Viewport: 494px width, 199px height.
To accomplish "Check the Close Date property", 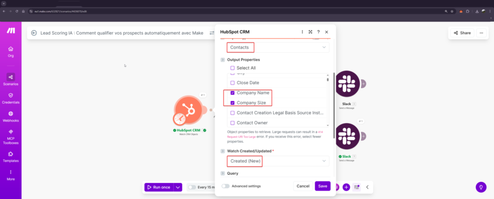I will (x=233, y=83).
